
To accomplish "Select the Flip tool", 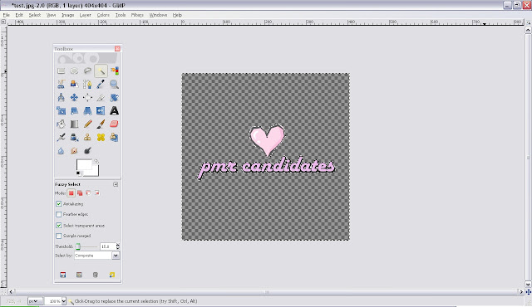I will click(101, 110).
